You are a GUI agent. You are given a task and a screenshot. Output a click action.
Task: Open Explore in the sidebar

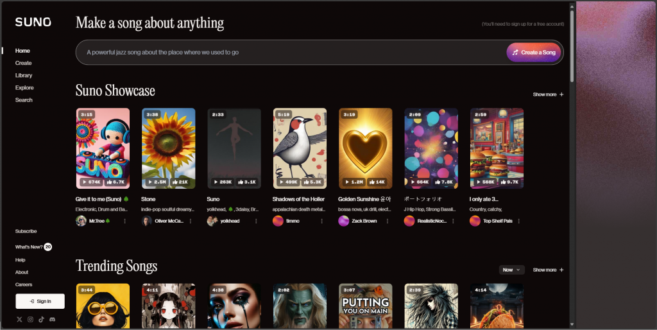click(x=24, y=88)
